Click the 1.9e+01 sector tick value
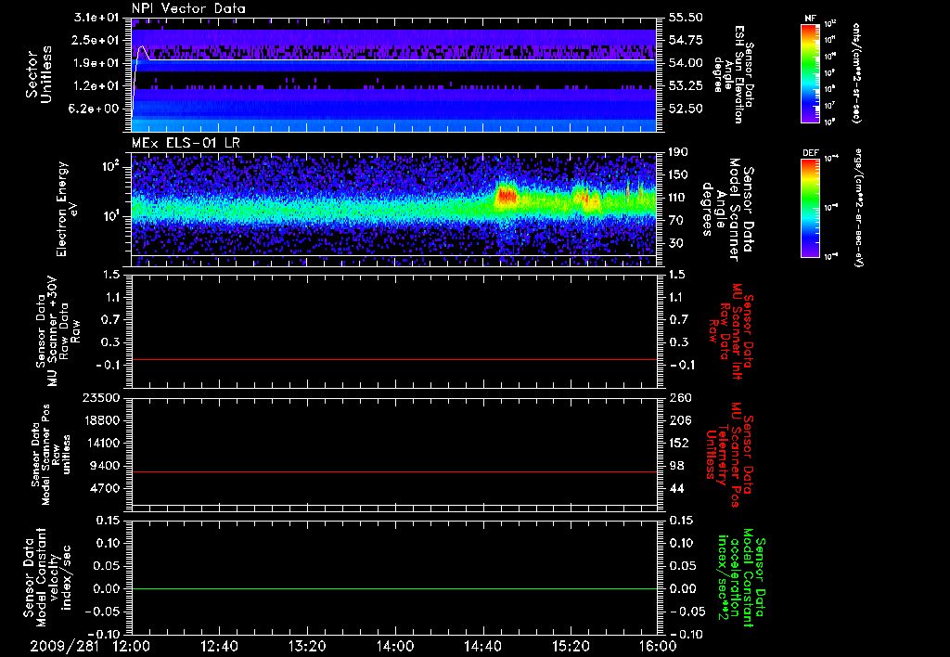This screenshot has height=657, width=950. coord(96,63)
